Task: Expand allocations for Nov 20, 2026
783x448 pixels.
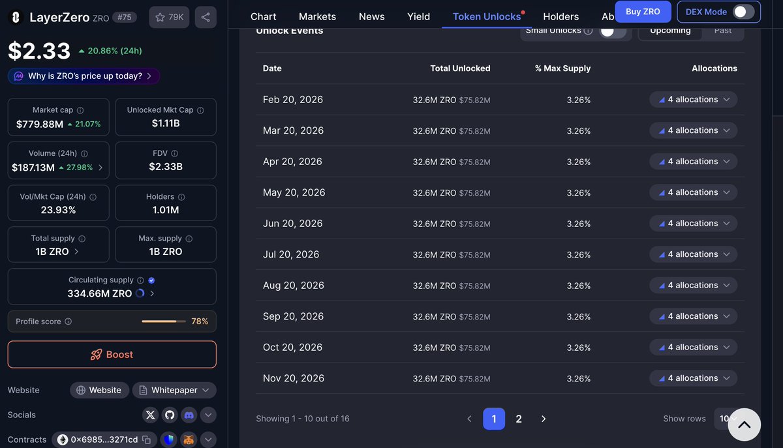Action: pos(694,378)
